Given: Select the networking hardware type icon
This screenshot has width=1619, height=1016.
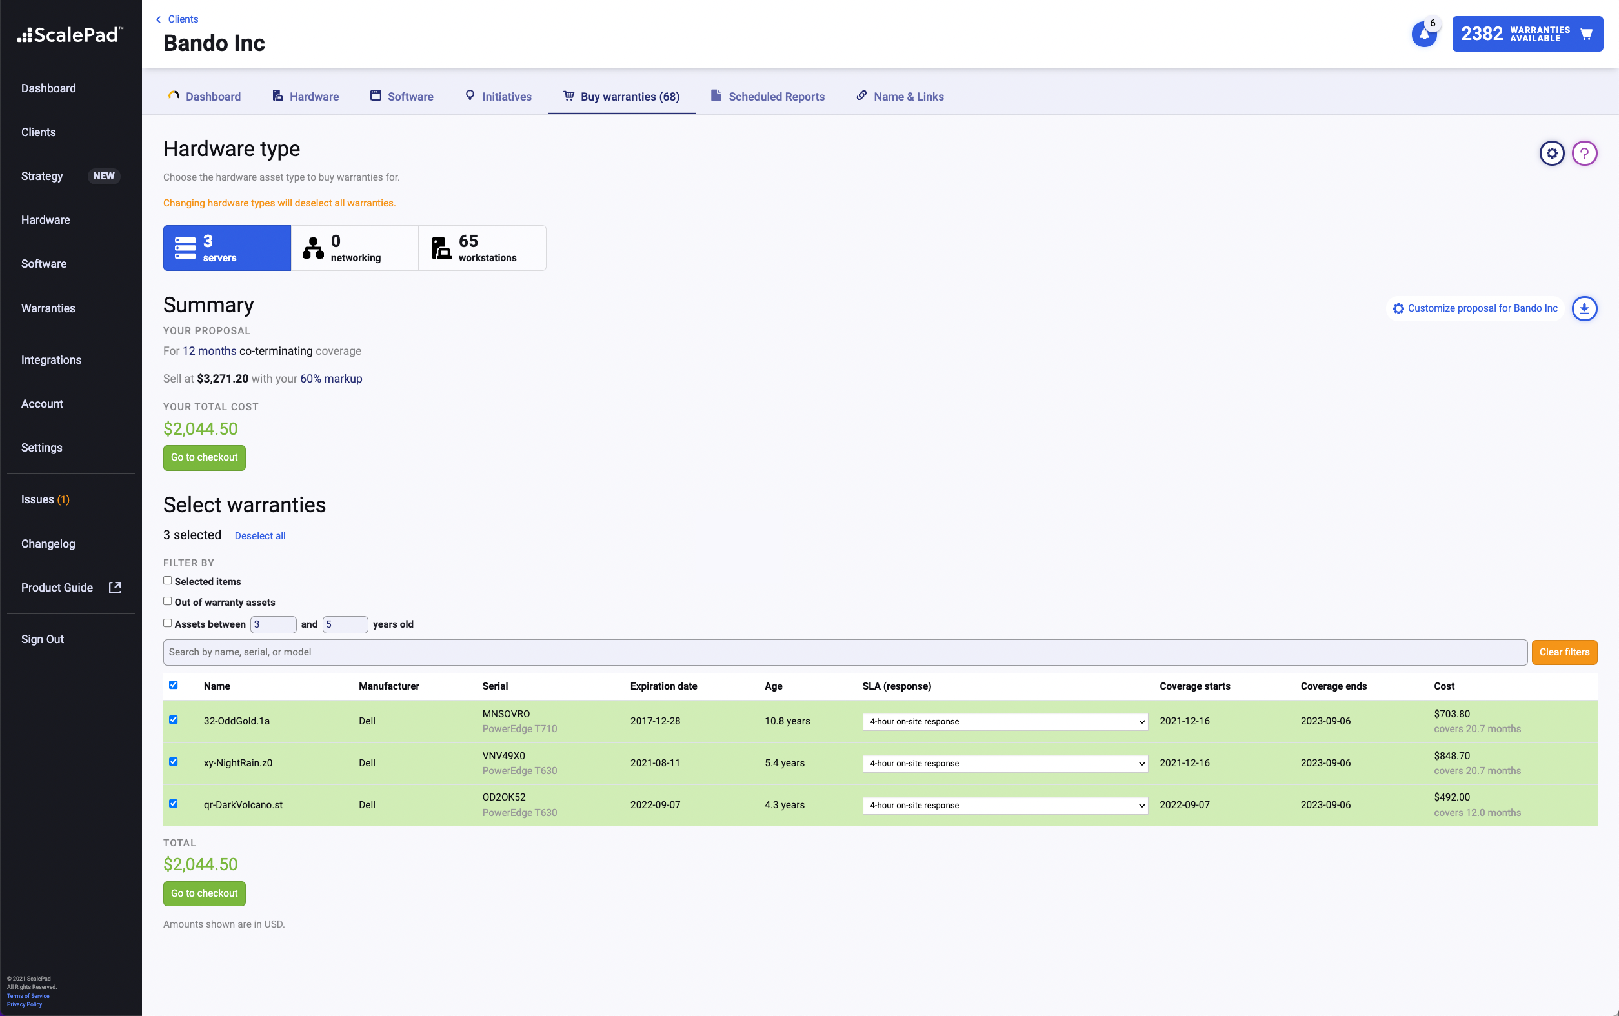Looking at the screenshot, I should (x=312, y=248).
